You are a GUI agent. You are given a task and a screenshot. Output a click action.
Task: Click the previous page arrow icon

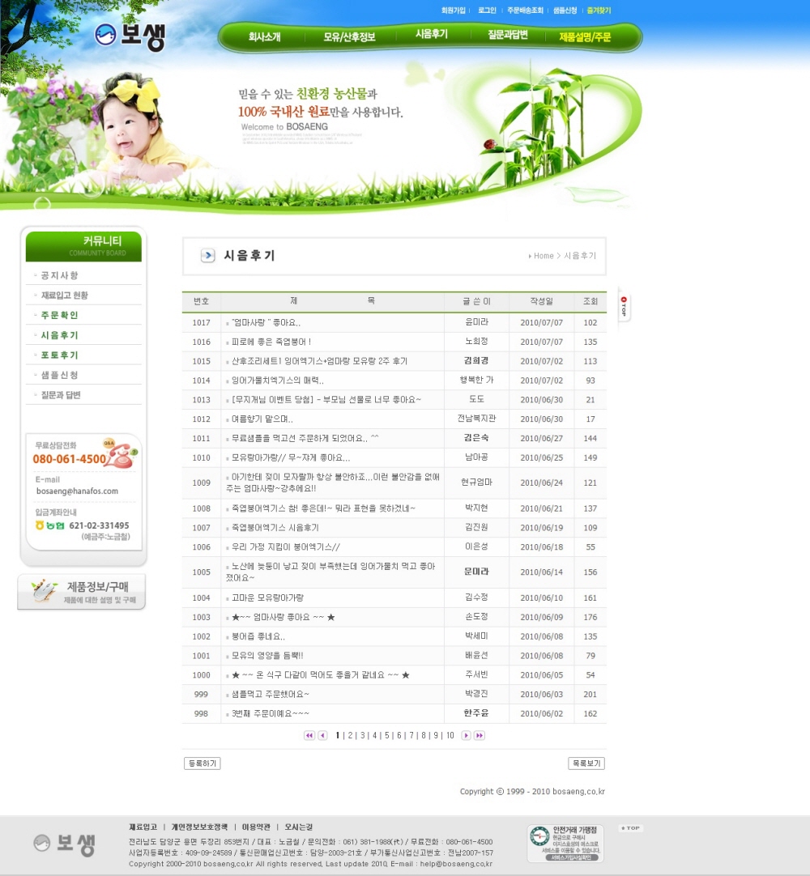(322, 735)
